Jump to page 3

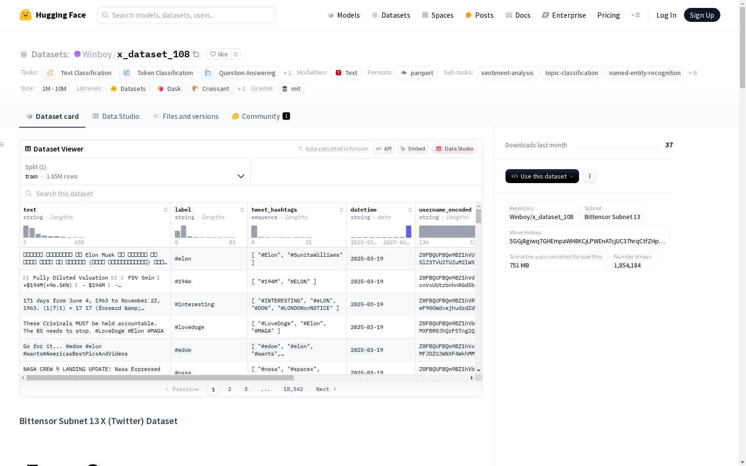[246, 389]
